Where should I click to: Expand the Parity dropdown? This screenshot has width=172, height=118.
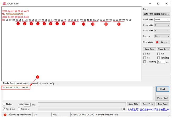pyautogui.click(x=162, y=36)
